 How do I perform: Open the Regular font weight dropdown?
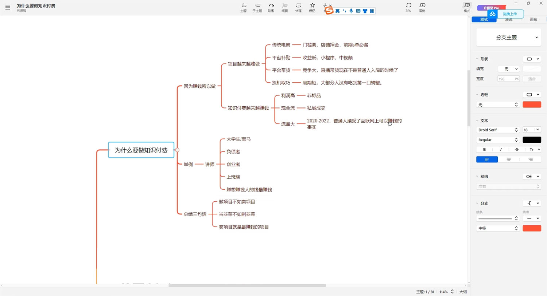498,140
